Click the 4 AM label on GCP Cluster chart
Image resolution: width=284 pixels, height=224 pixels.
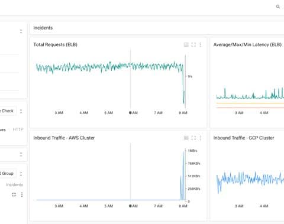click(x=264, y=206)
